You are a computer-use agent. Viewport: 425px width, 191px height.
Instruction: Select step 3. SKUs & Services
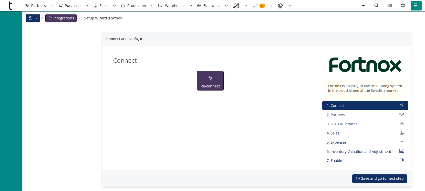click(x=365, y=124)
